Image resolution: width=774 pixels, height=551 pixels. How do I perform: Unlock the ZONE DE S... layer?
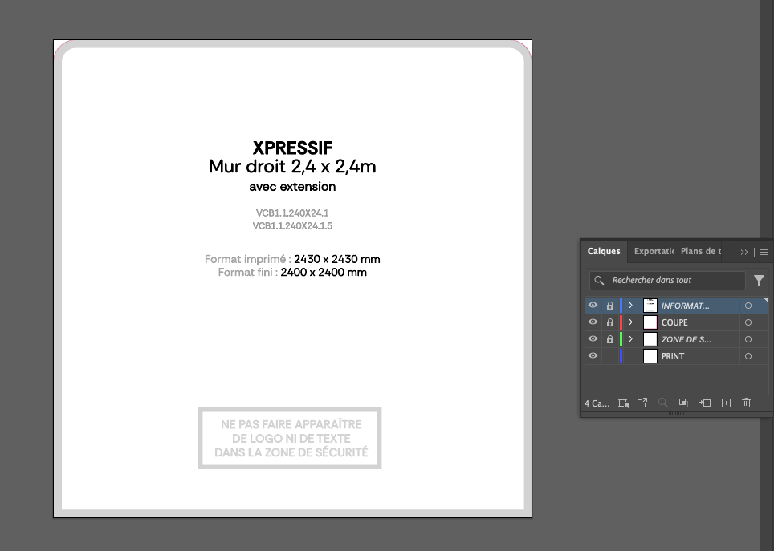pyautogui.click(x=610, y=339)
